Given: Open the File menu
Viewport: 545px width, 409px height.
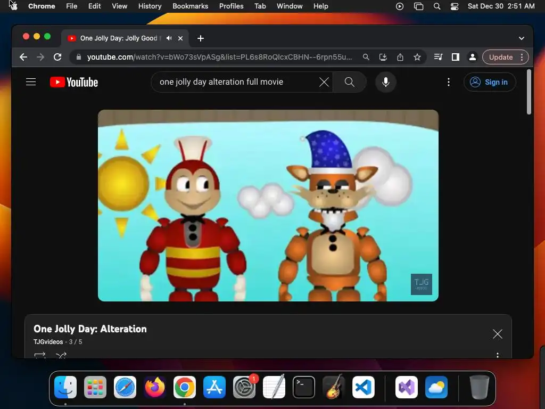Looking at the screenshot, I should point(72,6).
